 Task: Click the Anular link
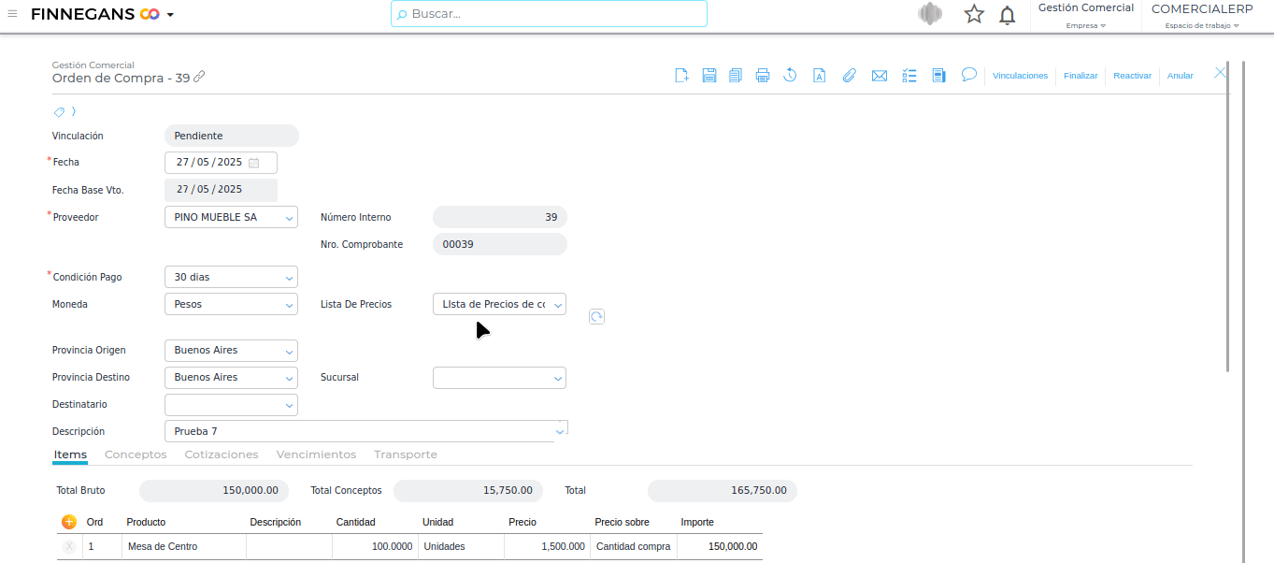click(x=1180, y=76)
